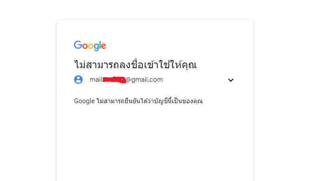The width and height of the screenshot is (310, 181).
Task: Click the red first o in the logo
Action: tap(85, 46)
